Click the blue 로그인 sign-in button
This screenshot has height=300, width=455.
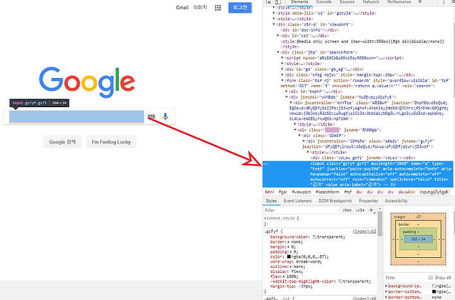240,8
